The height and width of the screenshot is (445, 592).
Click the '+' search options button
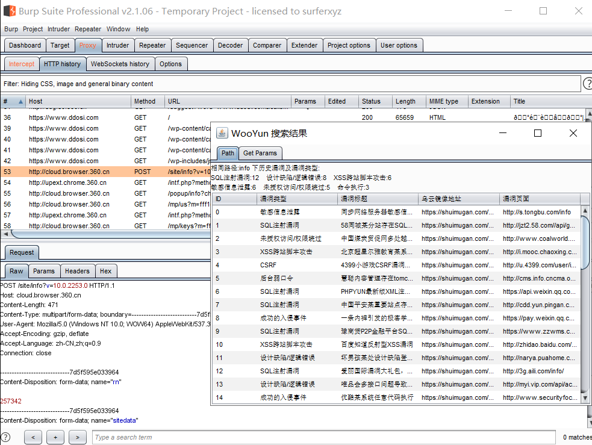55,437
